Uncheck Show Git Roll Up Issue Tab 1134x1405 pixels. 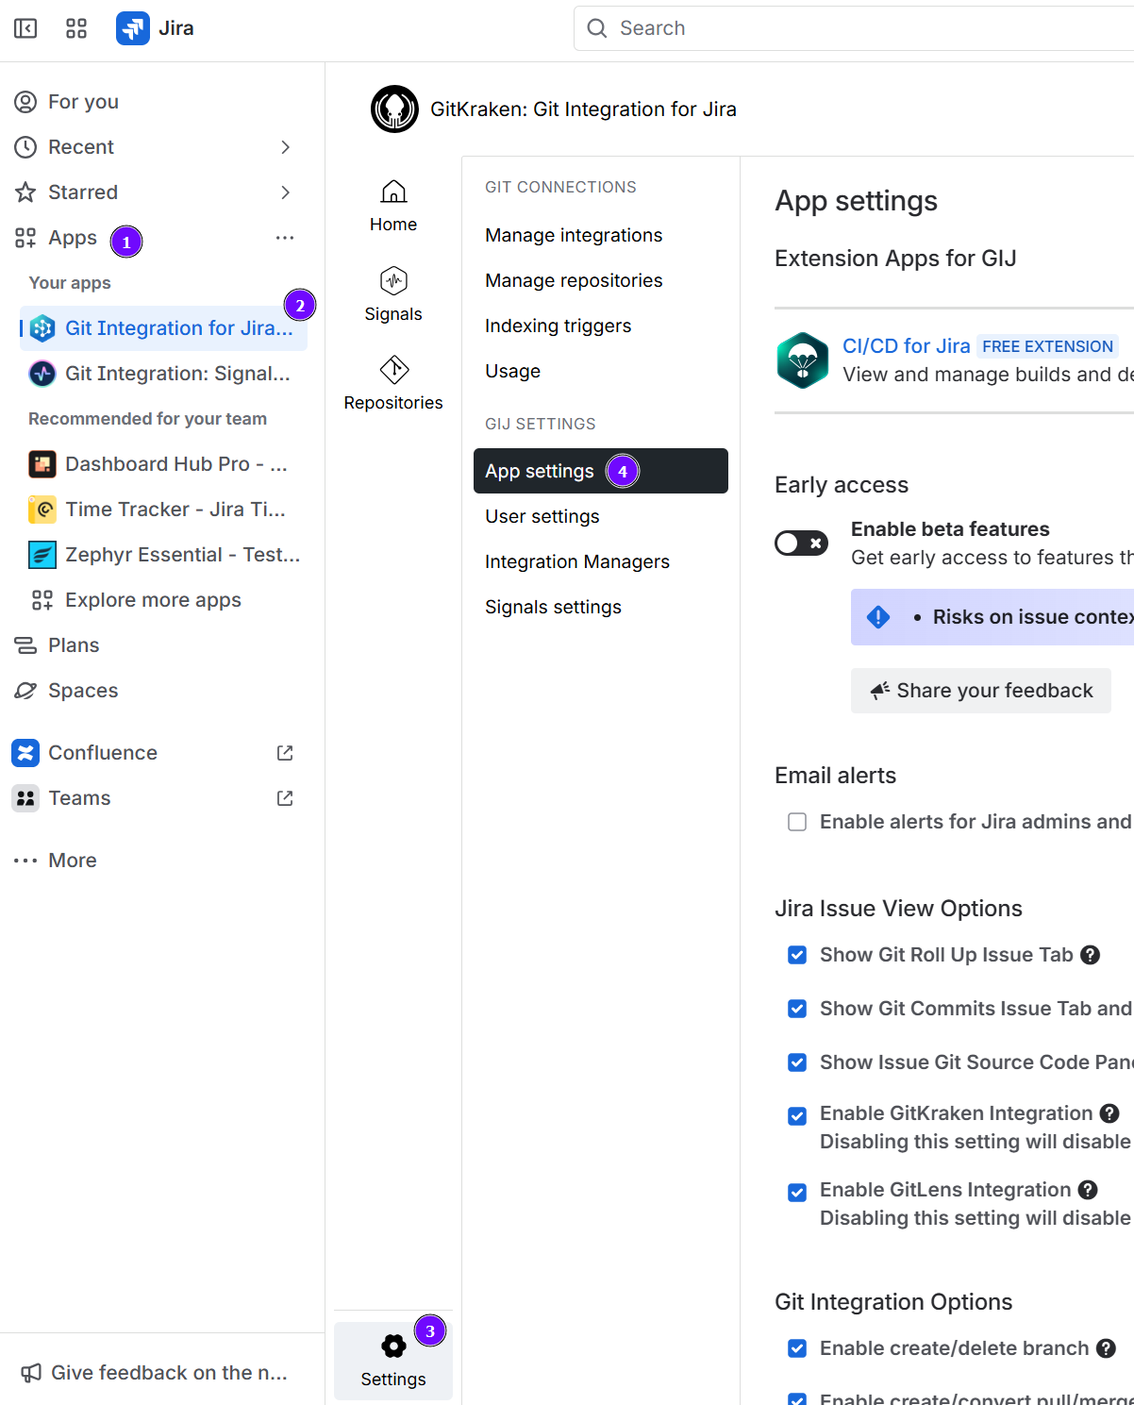pos(797,955)
